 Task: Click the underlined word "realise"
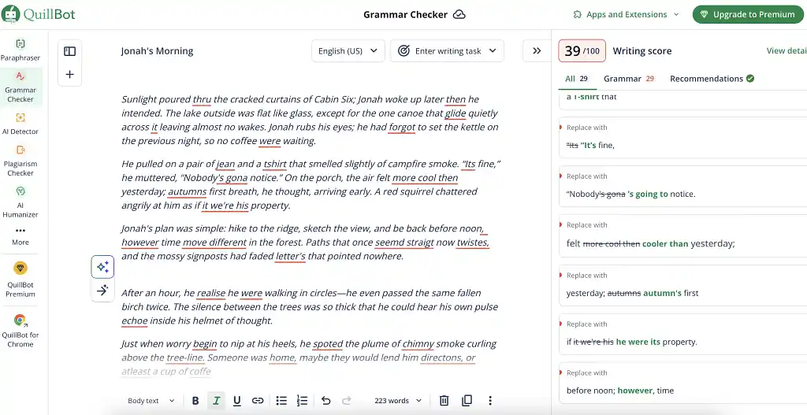point(211,293)
